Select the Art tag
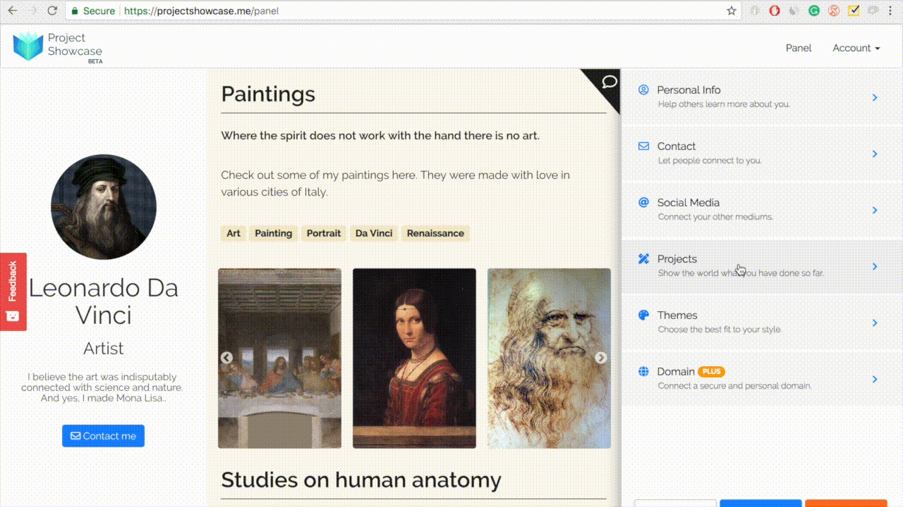The width and height of the screenshot is (903, 507). click(x=234, y=233)
